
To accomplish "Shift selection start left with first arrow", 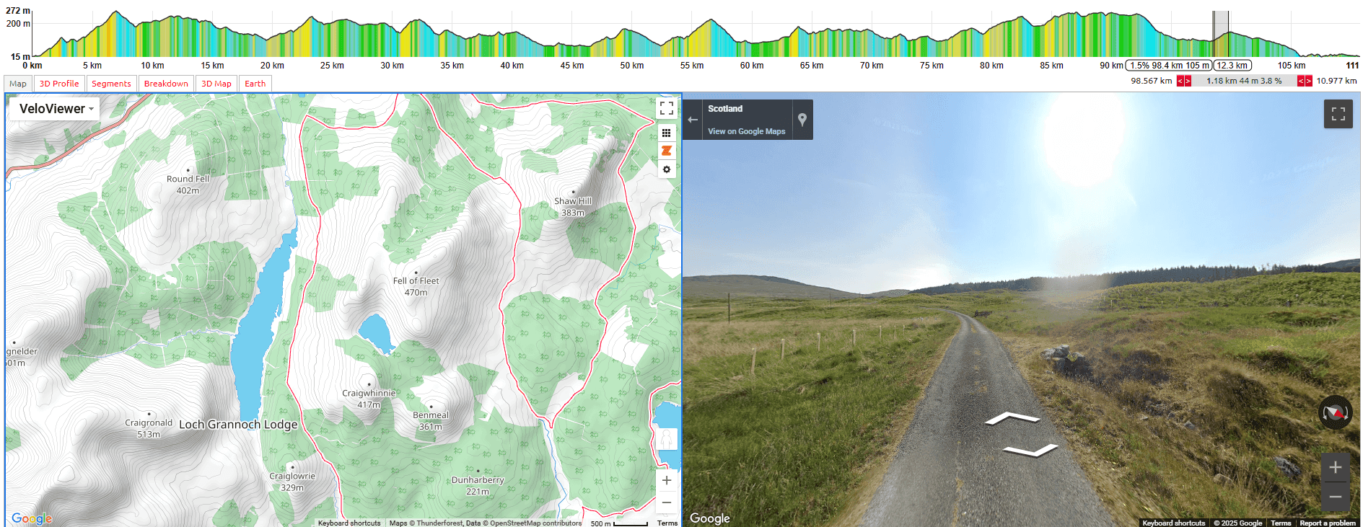I will tap(1180, 81).
